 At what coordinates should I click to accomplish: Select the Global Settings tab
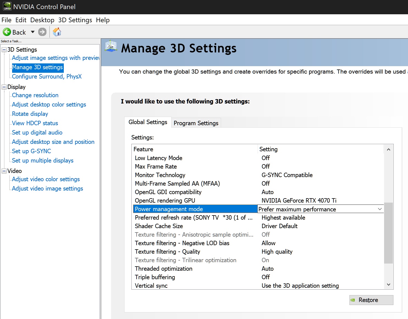pos(148,122)
